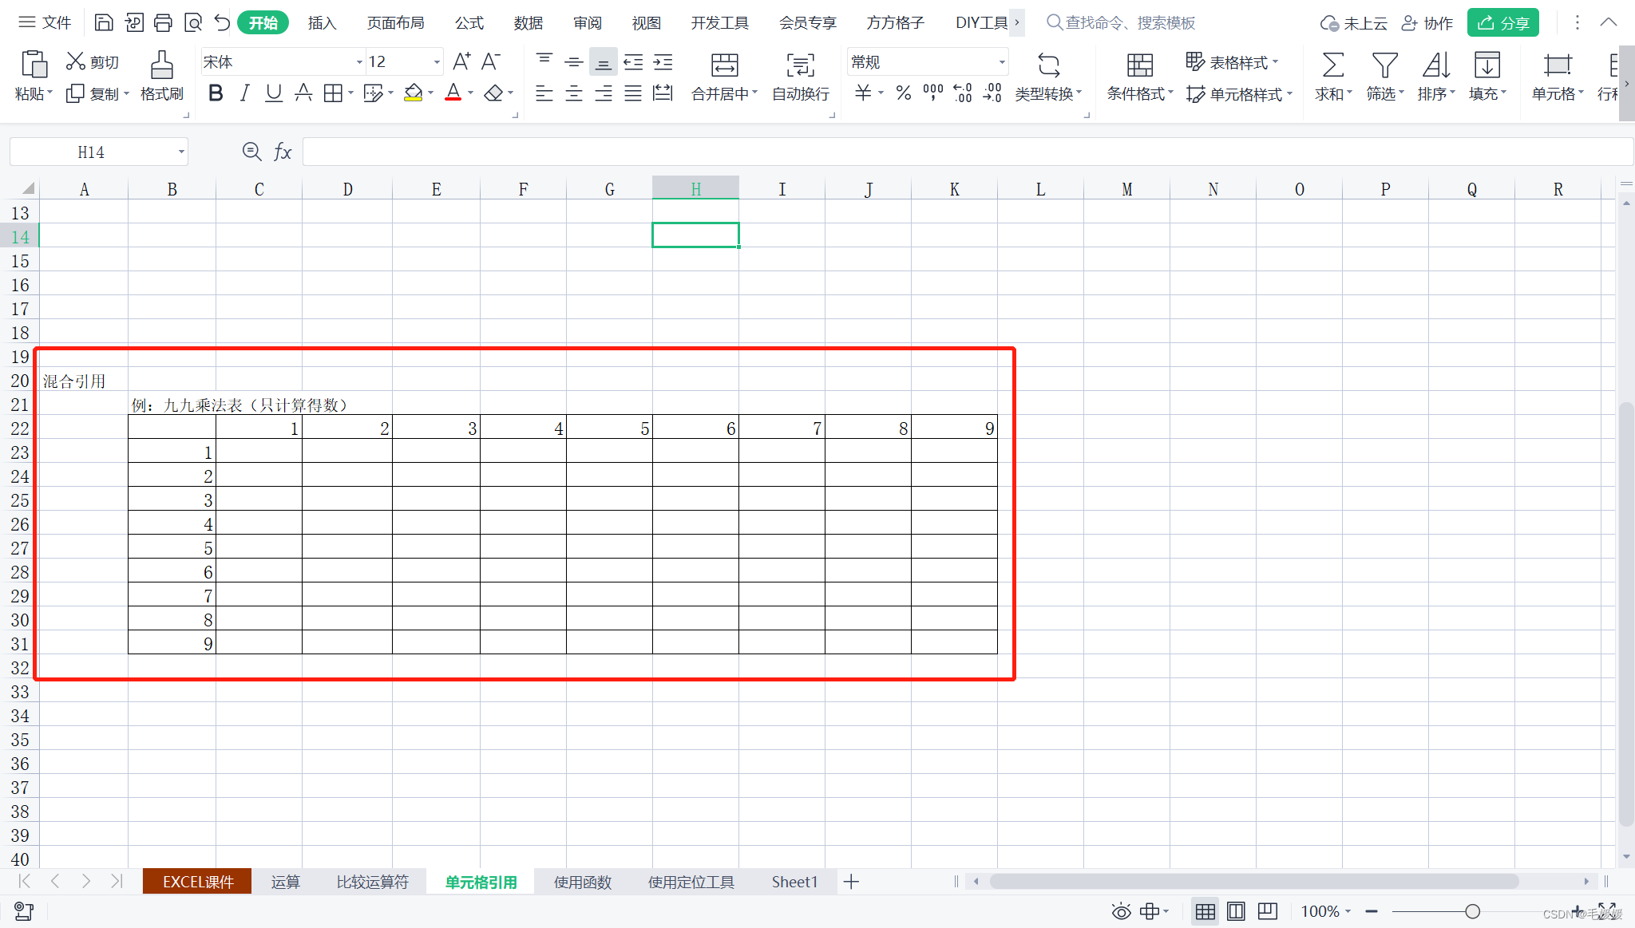This screenshot has width=1635, height=928.
Task: Open the number format 常规 dropdown
Action: [x=1002, y=62]
